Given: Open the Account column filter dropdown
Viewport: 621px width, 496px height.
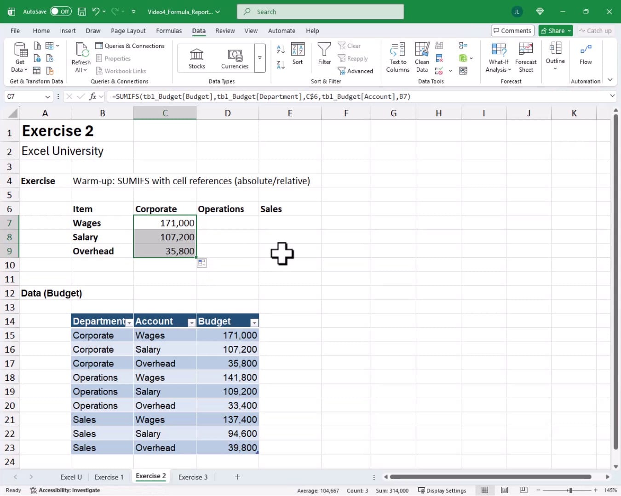Looking at the screenshot, I should pyautogui.click(x=191, y=323).
